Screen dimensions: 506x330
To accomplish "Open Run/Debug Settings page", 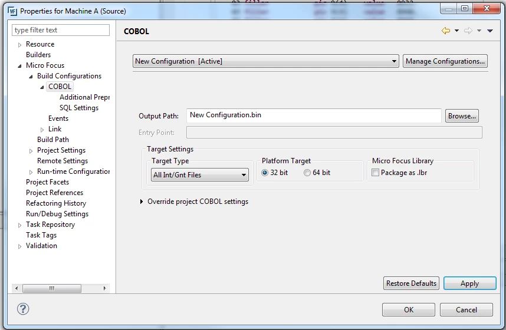I will click(57, 214).
